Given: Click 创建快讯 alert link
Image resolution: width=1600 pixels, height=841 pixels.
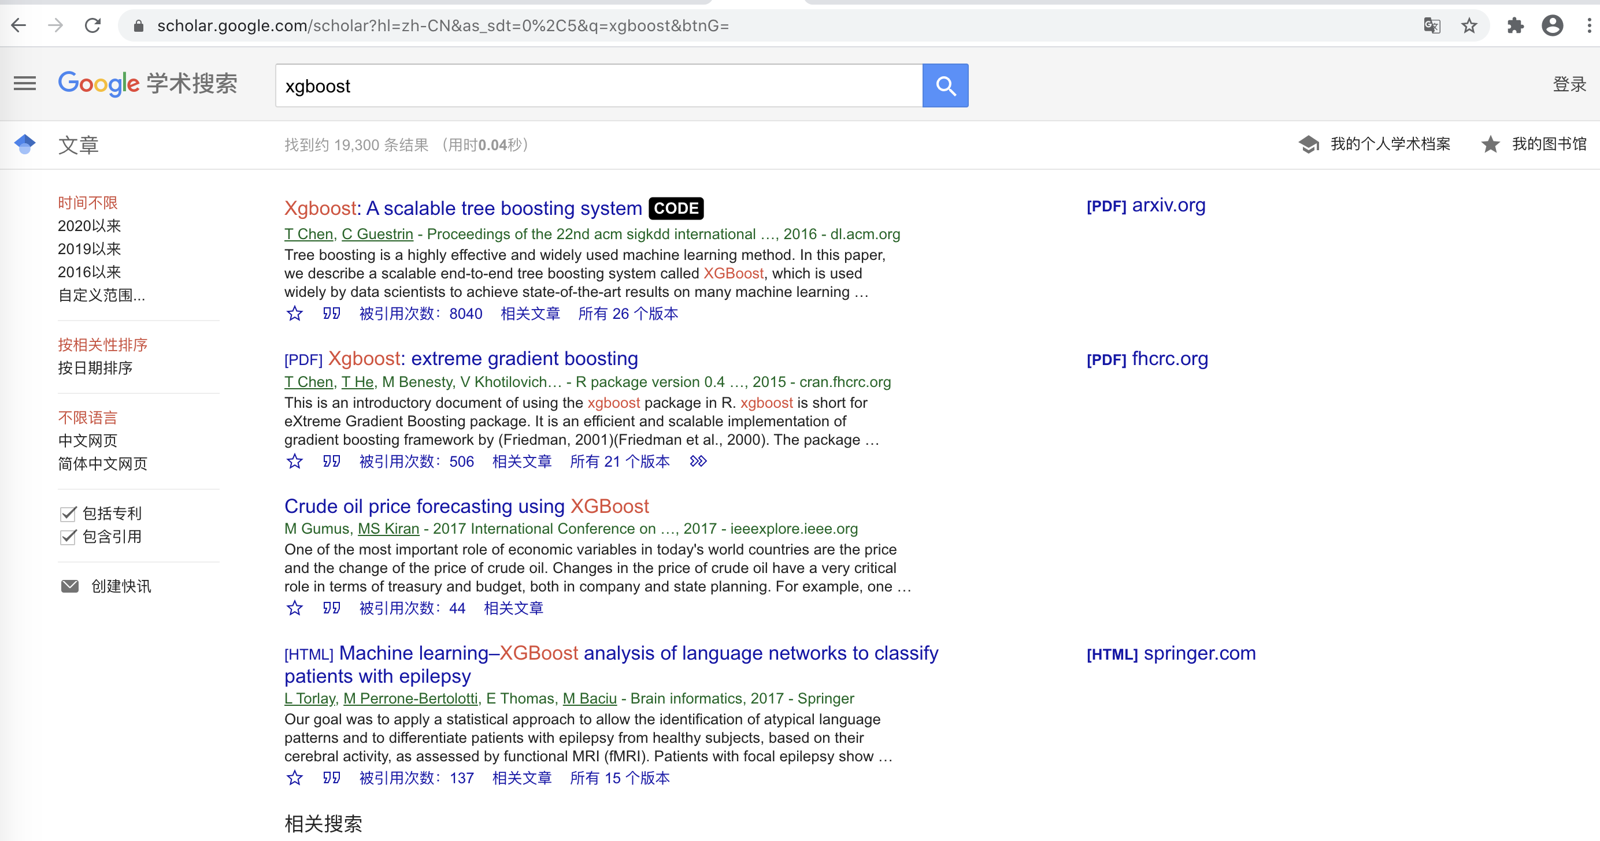Looking at the screenshot, I should (121, 586).
